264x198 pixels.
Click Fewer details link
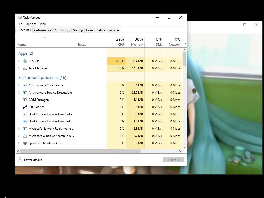(33, 160)
